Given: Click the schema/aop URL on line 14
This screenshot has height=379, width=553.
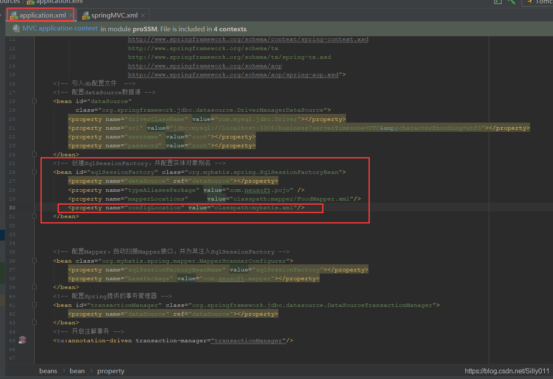Looking at the screenshot, I should point(205,66).
